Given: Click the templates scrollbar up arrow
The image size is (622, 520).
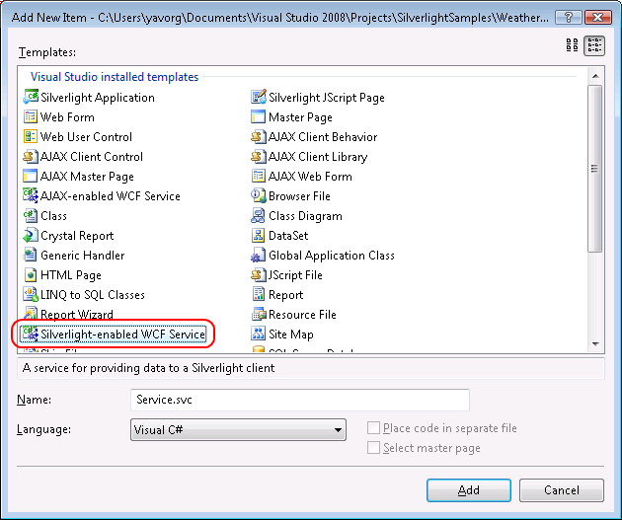Looking at the screenshot, I should pyautogui.click(x=595, y=76).
